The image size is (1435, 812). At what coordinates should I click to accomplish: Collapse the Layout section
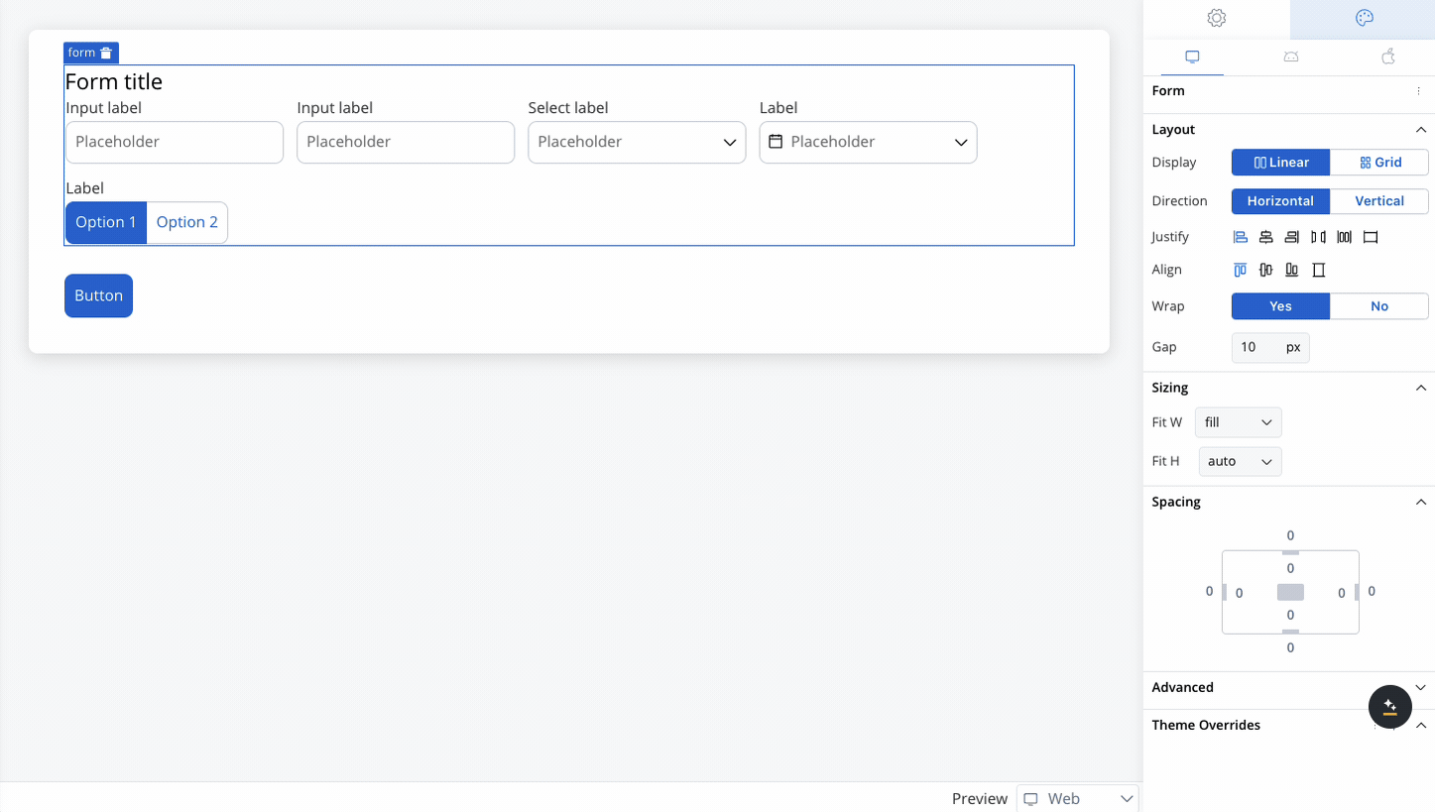tap(1420, 130)
